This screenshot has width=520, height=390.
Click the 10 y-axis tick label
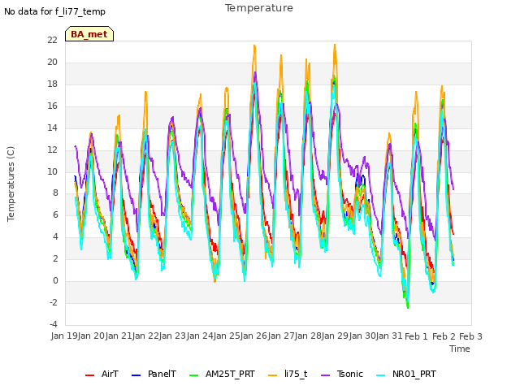[52, 171]
